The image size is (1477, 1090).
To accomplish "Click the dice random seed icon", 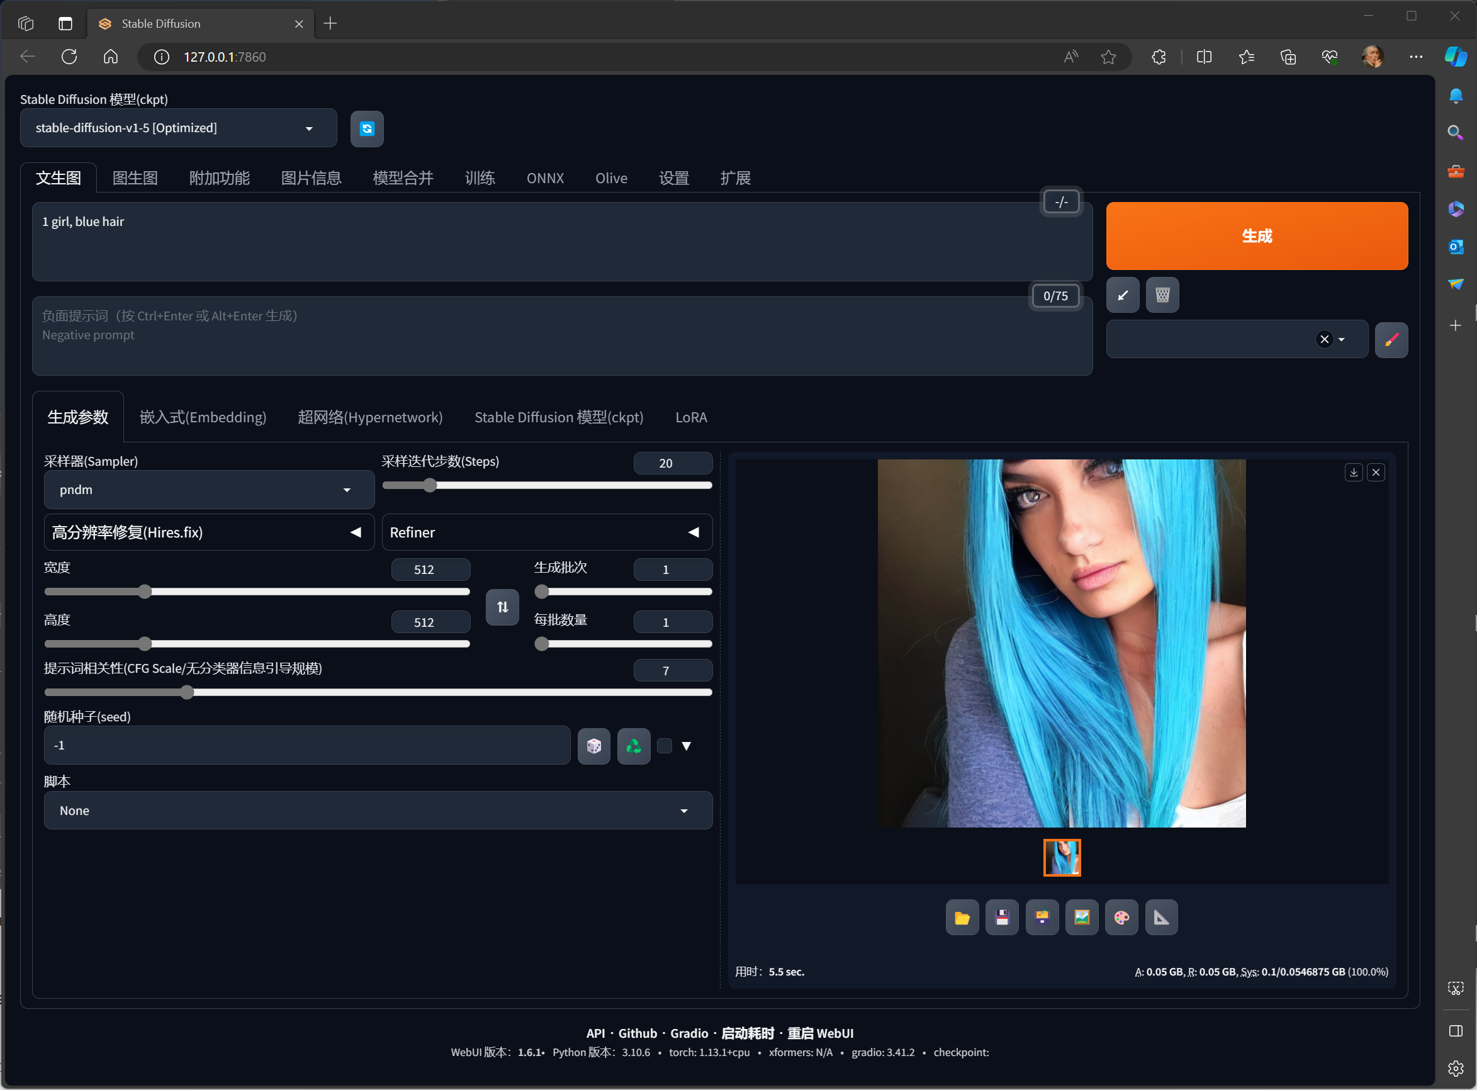I will pos(593,746).
